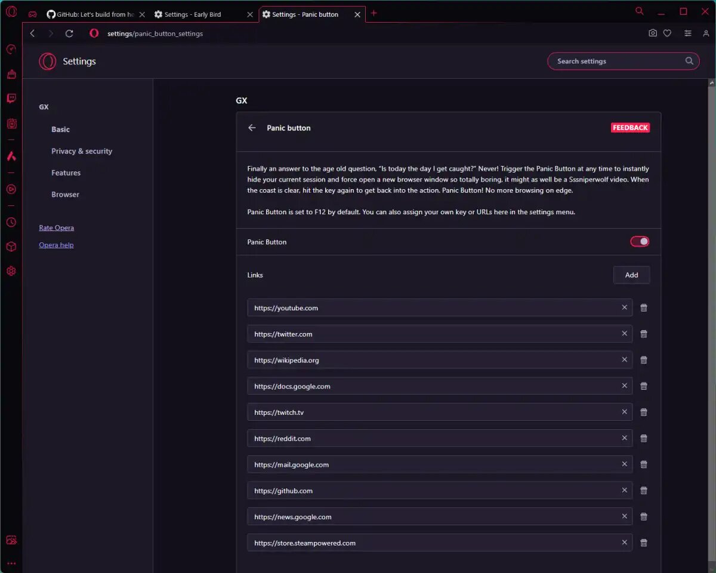716x573 pixels.
Task: Delete the github.com link with trash icon
Action: (644, 491)
